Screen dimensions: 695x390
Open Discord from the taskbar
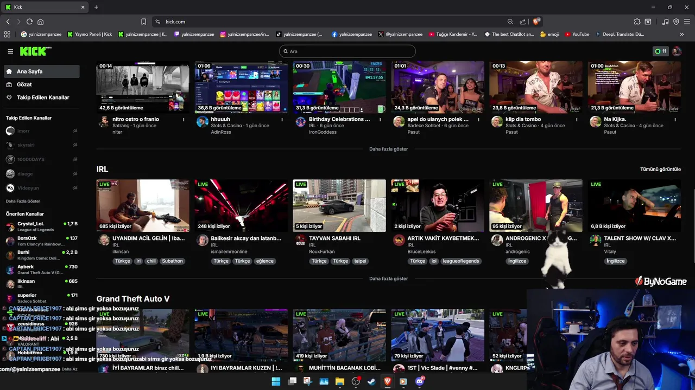point(420,381)
